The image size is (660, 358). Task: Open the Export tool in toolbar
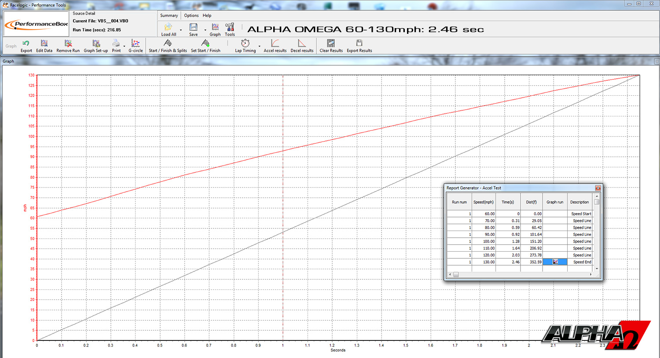(26, 46)
